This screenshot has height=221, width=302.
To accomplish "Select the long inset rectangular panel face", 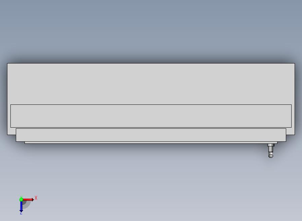I will [x=151, y=116].
